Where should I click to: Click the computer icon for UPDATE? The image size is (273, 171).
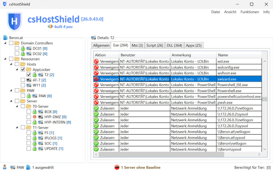pos(41,148)
